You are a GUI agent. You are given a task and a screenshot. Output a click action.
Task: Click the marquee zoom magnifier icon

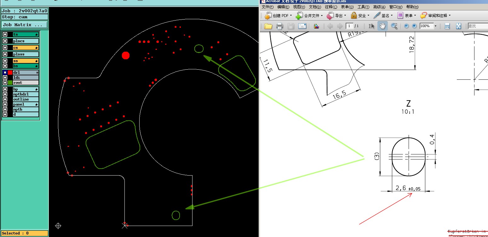coord(394,26)
